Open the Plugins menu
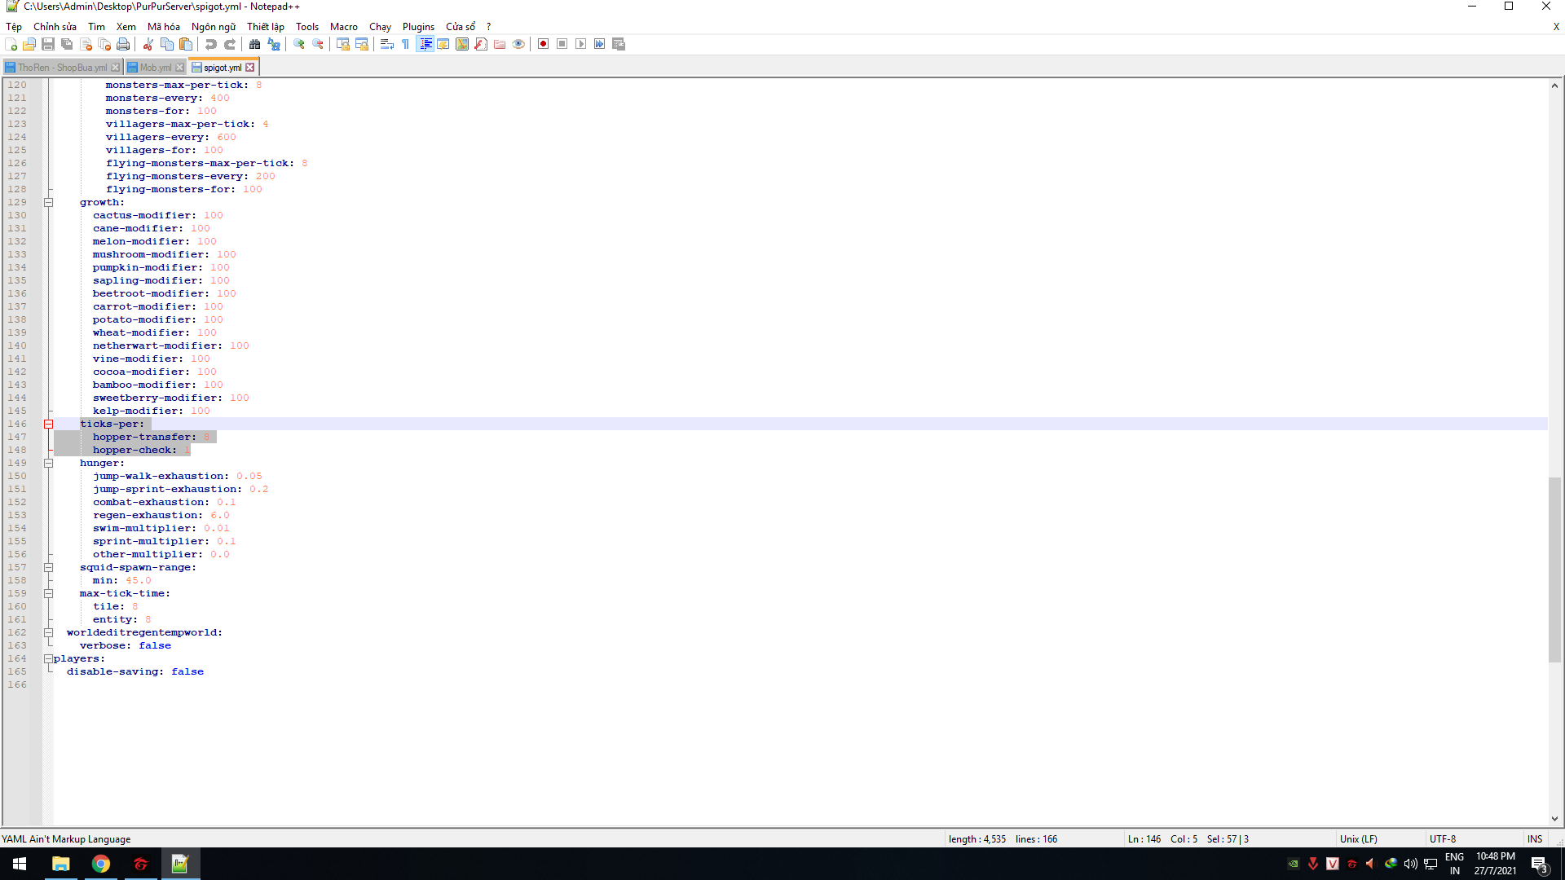The height and width of the screenshot is (880, 1565). pyautogui.click(x=418, y=26)
